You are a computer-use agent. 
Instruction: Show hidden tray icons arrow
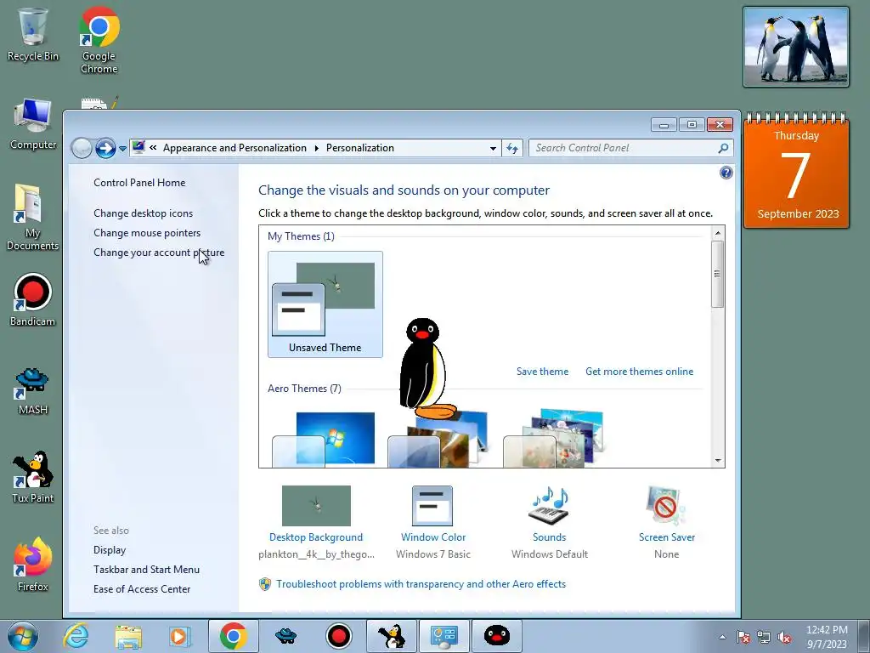coord(722,637)
